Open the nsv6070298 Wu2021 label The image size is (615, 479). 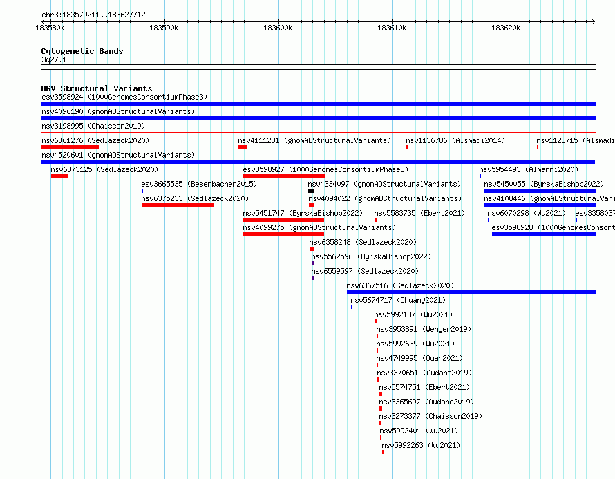click(x=527, y=213)
